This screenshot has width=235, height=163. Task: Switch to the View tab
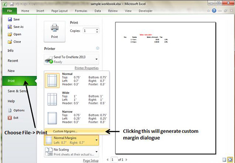point(128,11)
